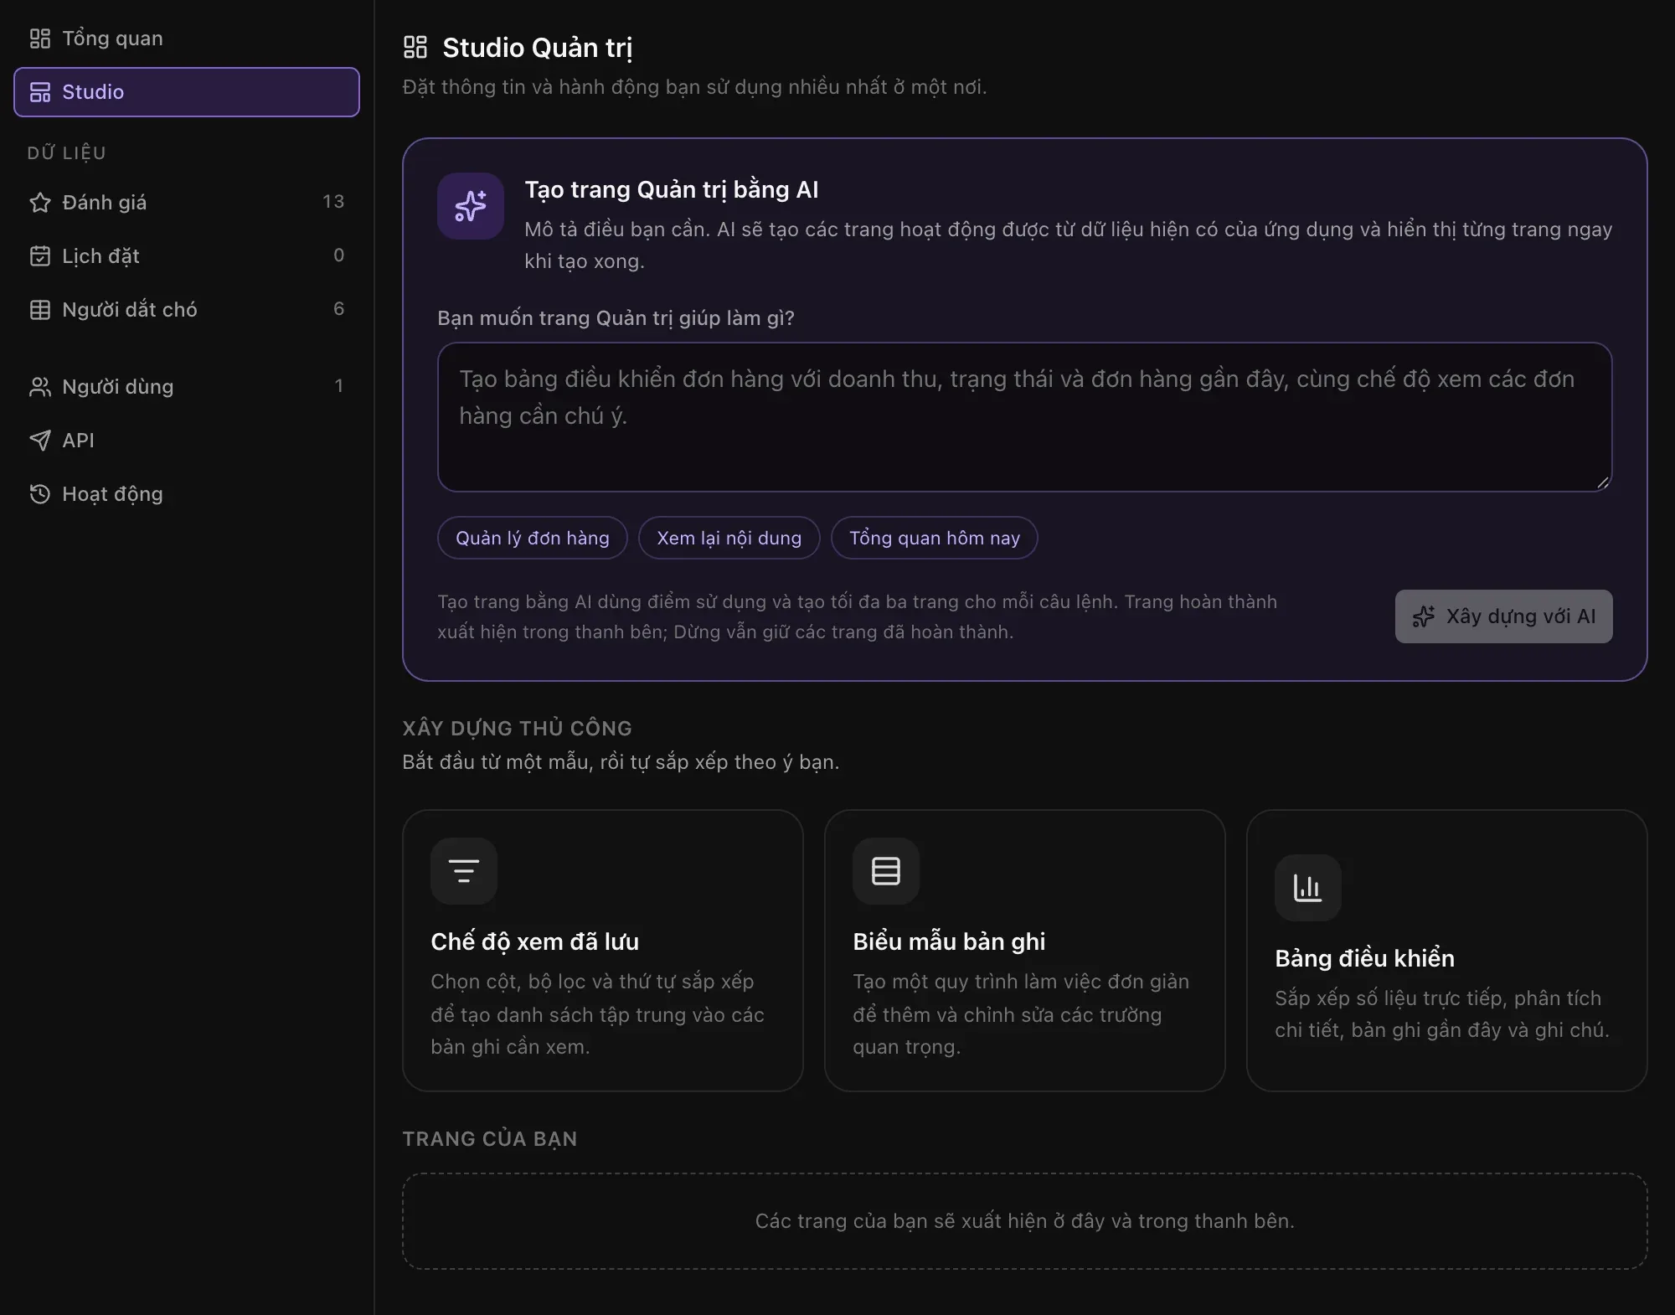The width and height of the screenshot is (1675, 1315).
Task: Click the Người dùng count 1
Action: tap(338, 386)
